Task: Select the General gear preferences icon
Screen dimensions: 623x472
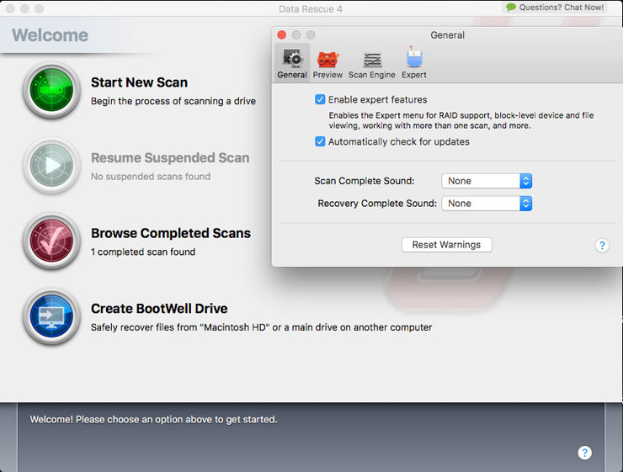Action: pos(292,58)
